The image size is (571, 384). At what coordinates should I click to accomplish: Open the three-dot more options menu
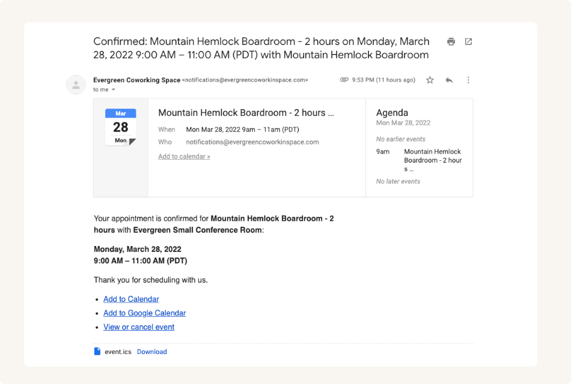coord(468,80)
